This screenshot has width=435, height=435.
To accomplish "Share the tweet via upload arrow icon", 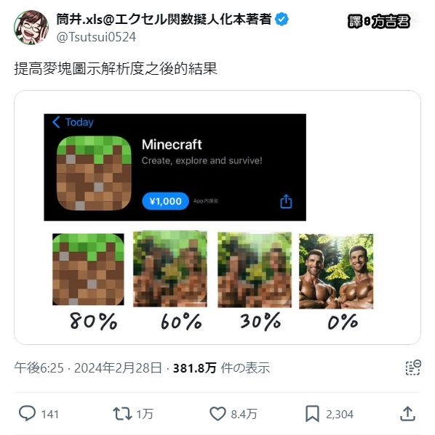I will (x=407, y=414).
